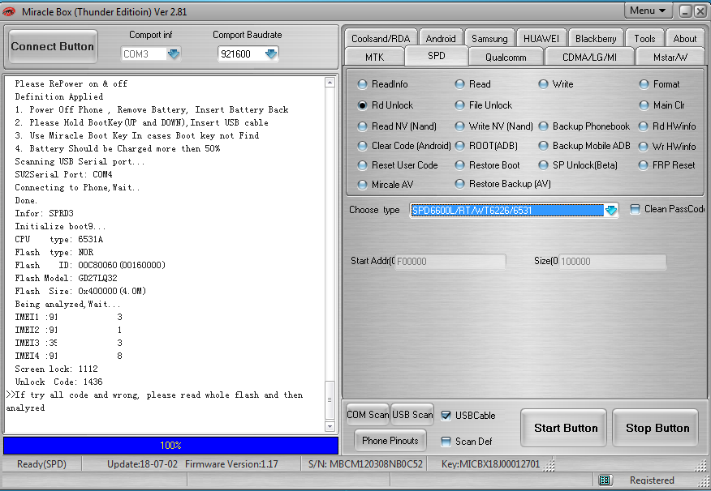Uncheck the USBCable checkbox
The height and width of the screenshot is (491, 711).
click(446, 416)
